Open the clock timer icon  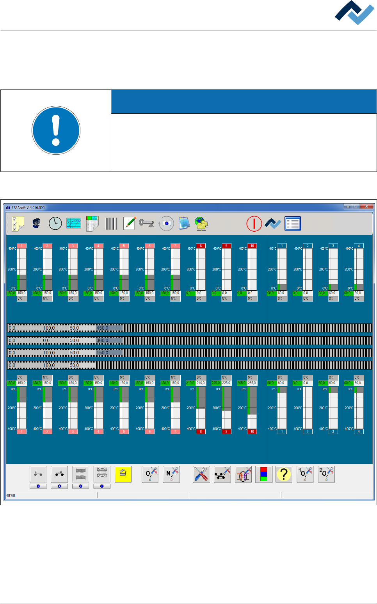click(x=55, y=223)
